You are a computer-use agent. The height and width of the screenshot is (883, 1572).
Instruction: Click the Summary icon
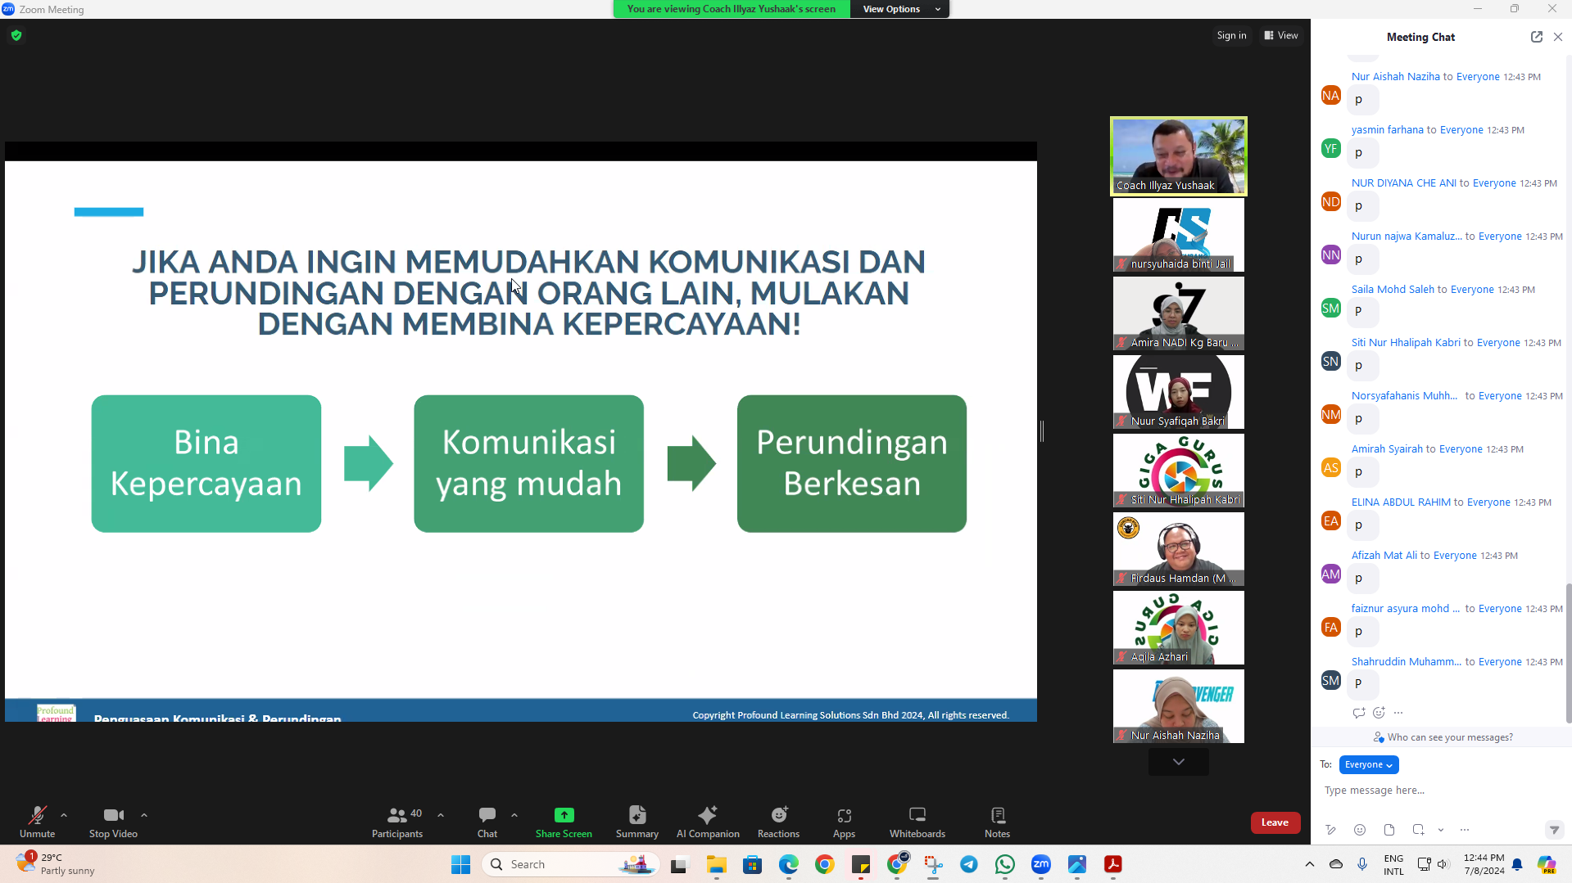coord(637,822)
